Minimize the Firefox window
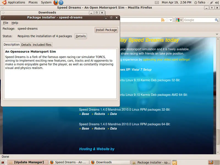Screen dimensions: 220x165 tap(207, 8)
